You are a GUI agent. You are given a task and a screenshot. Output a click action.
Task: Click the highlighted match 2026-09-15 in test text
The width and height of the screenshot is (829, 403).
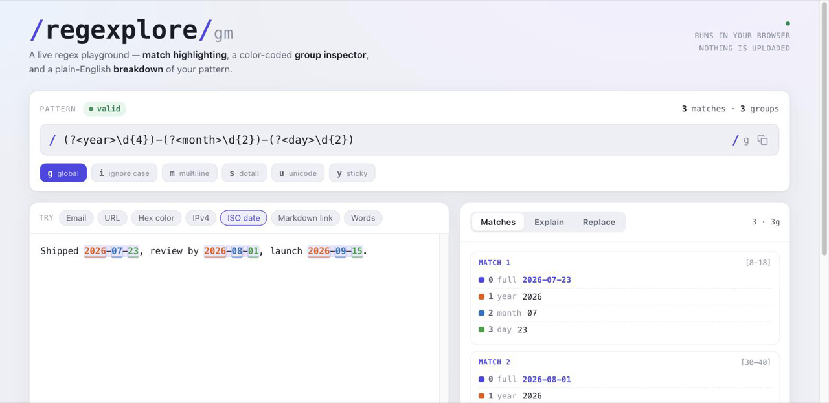(335, 251)
